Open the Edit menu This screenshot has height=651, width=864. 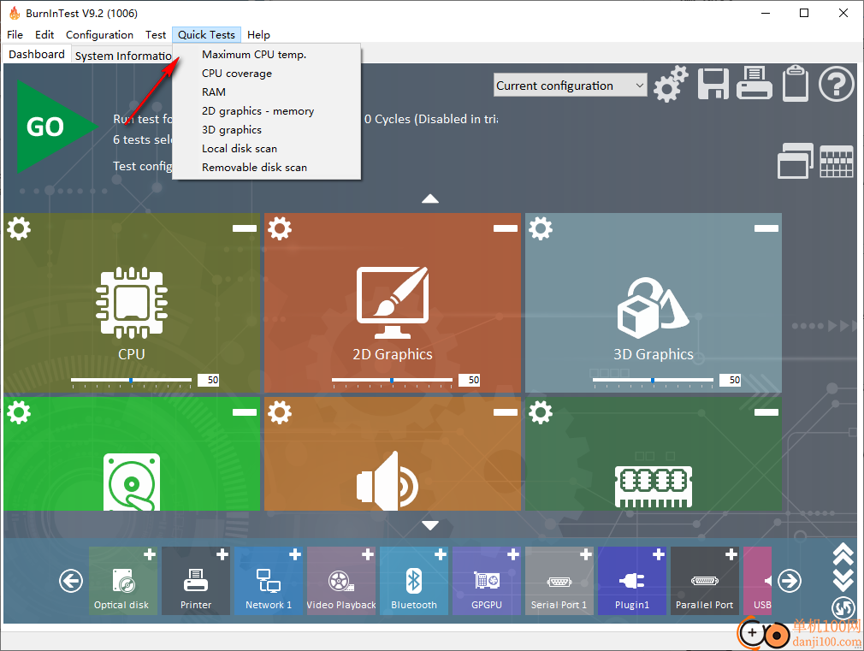(44, 35)
